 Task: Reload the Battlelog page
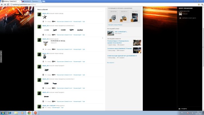click(x=8, y=4)
